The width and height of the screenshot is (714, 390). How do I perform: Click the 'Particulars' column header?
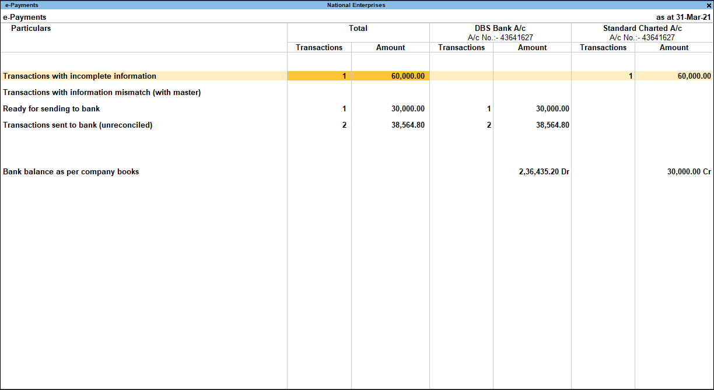tap(31, 28)
